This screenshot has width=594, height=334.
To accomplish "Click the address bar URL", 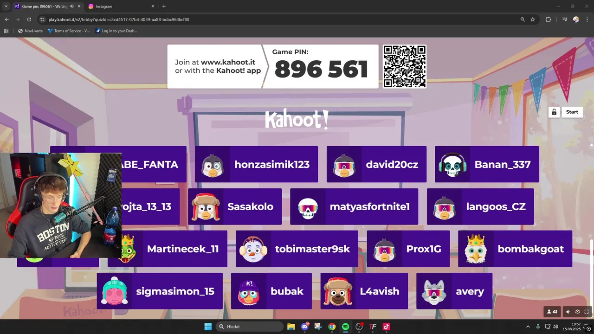I will pyautogui.click(x=119, y=19).
